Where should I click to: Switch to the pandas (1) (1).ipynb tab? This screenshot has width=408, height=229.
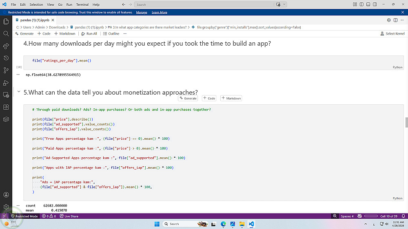coord(34,20)
